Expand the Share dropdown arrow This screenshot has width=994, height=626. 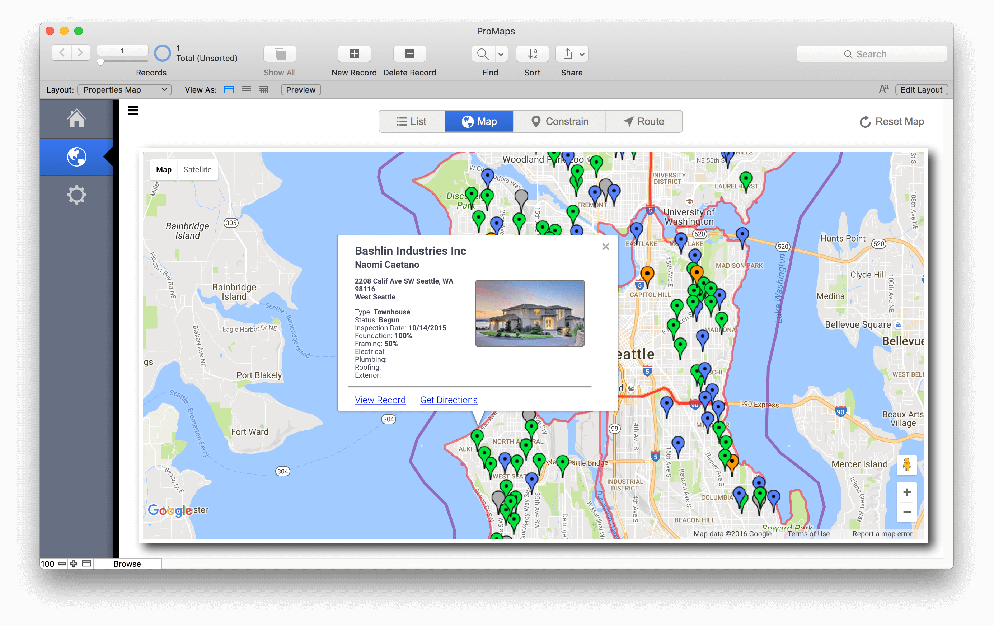point(582,54)
